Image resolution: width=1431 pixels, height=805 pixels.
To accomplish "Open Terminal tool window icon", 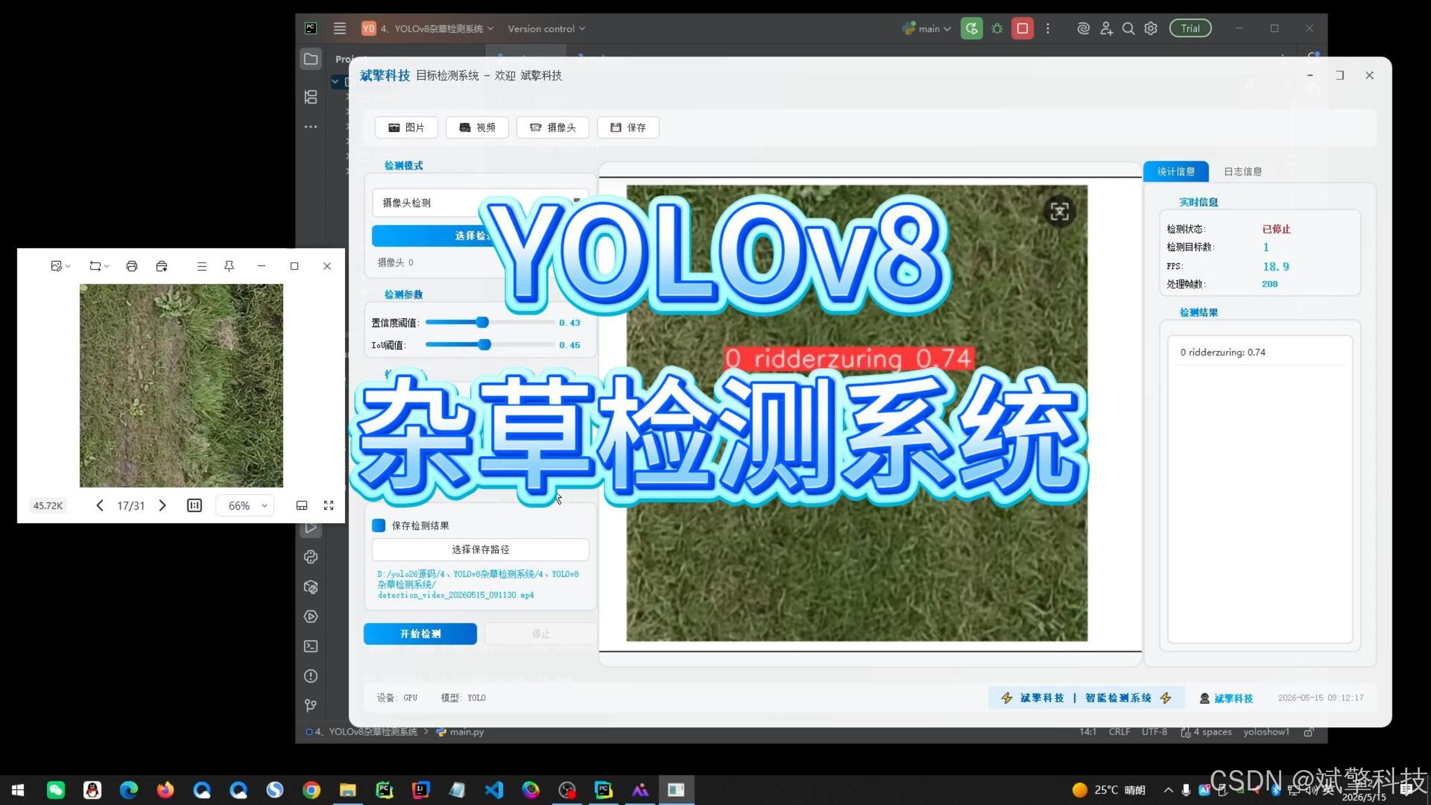I will coord(311,646).
